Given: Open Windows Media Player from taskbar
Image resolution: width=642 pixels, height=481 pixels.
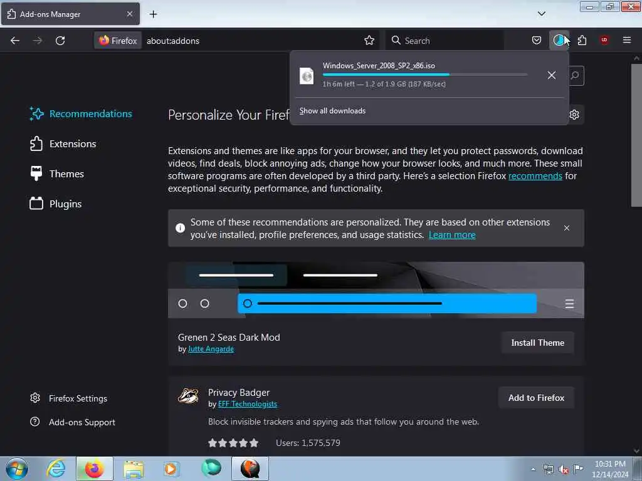Looking at the screenshot, I should tap(171, 468).
